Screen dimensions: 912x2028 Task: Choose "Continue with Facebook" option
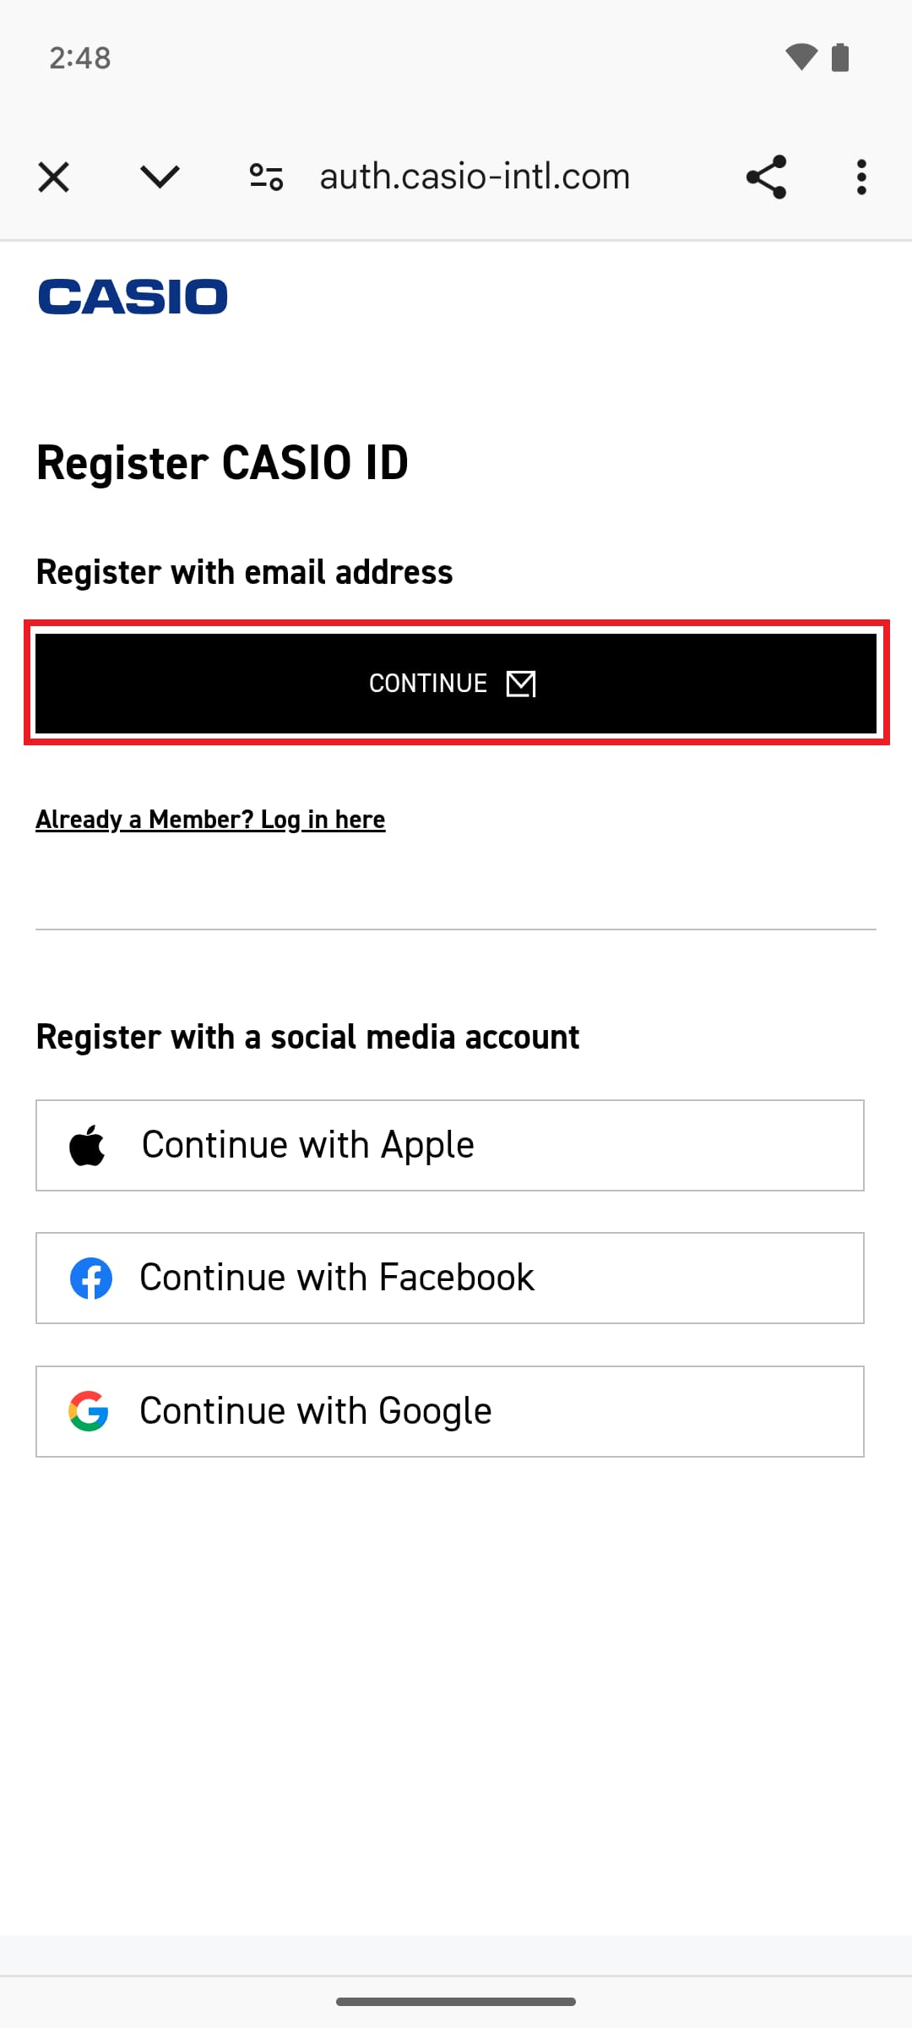tap(337, 1278)
